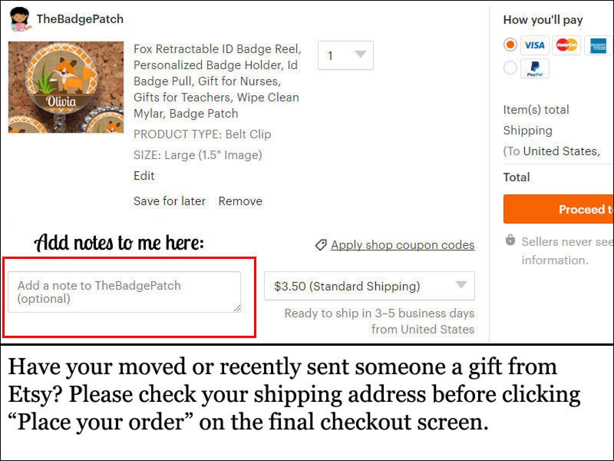Click the American Express card icon
Image resolution: width=614 pixels, height=461 pixels.
pyautogui.click(x=599, y=45)
